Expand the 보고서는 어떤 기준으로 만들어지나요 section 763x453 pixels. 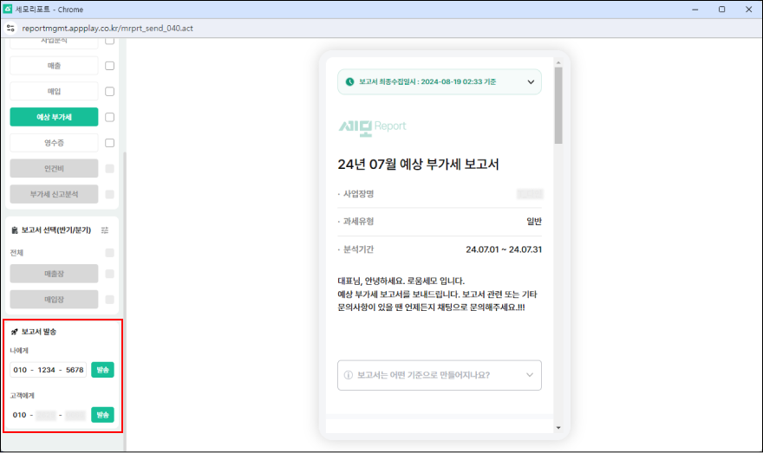pos(530,376)
